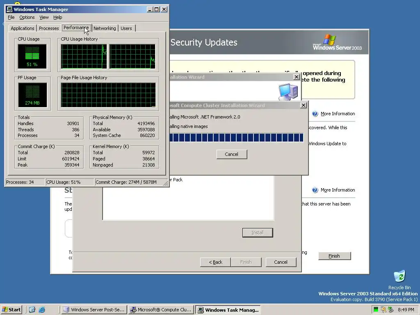Click the disabled Finish button in setup wizard
Viewport: 420px width, 315px height.
coord(246,262)
